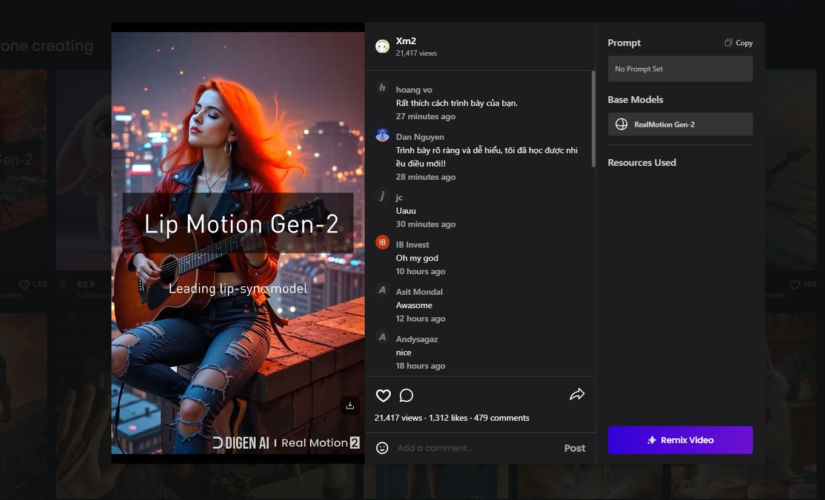Click the '28 minutes ago' timestamp
The height and width of the screenshot is (500, 825).
click(426, 177)
